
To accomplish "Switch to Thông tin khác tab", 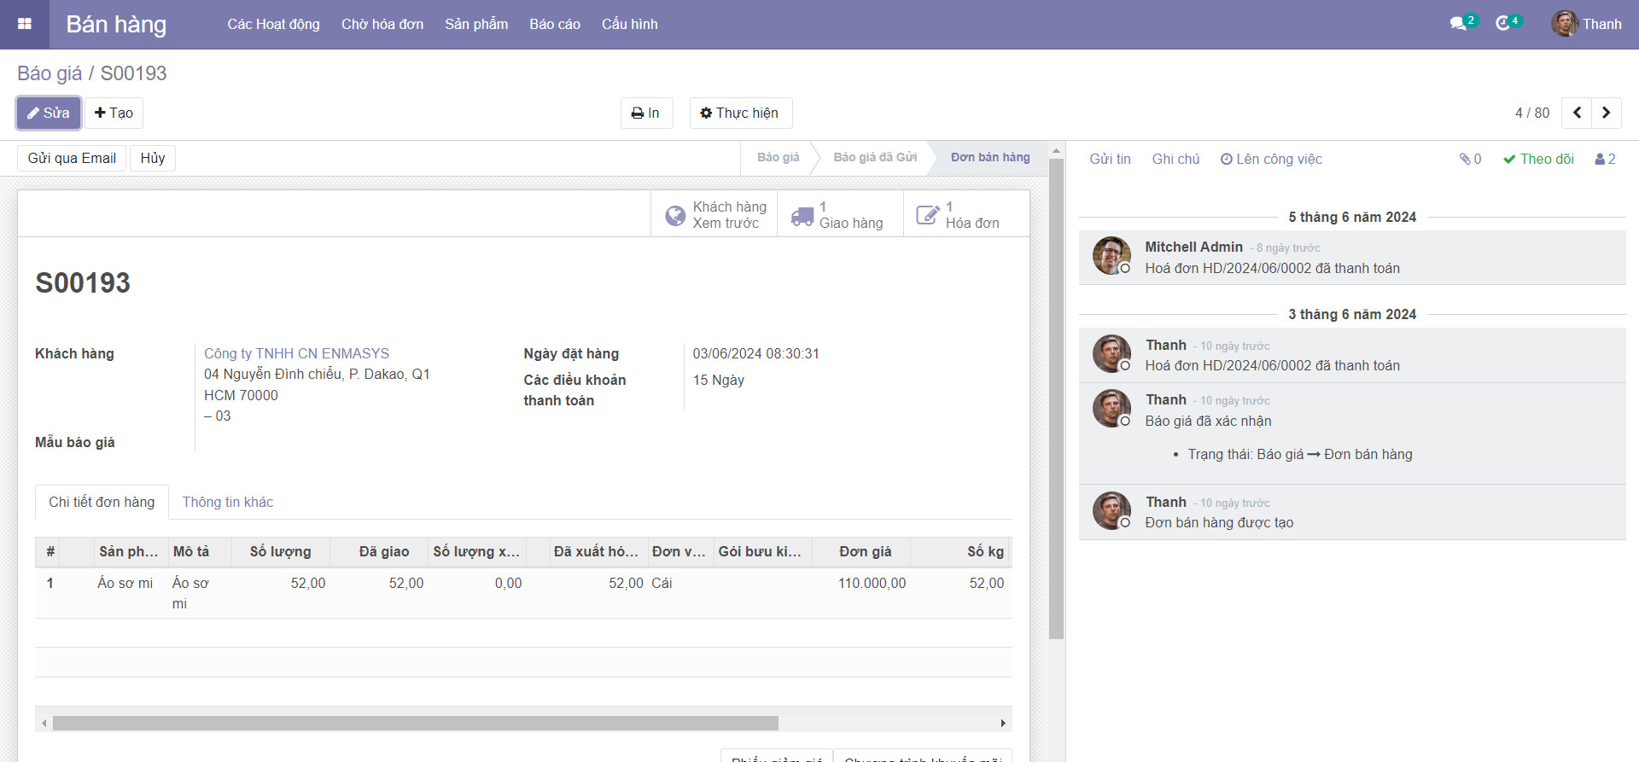I will (x=227, y=502).
